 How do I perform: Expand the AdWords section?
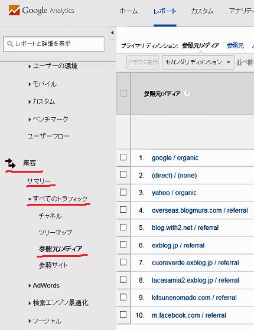44,286
